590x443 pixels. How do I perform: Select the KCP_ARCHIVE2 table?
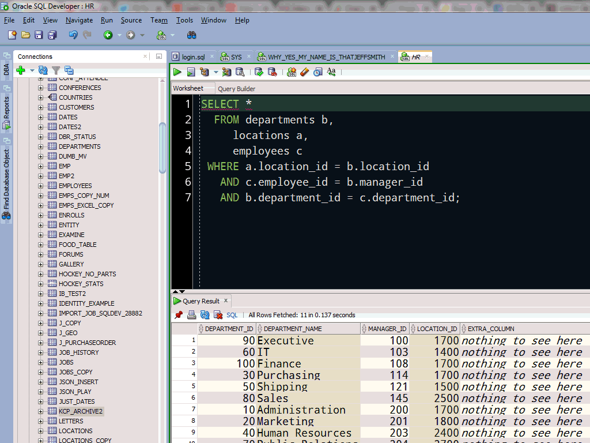pyautogui.click(x=81, y=411)
